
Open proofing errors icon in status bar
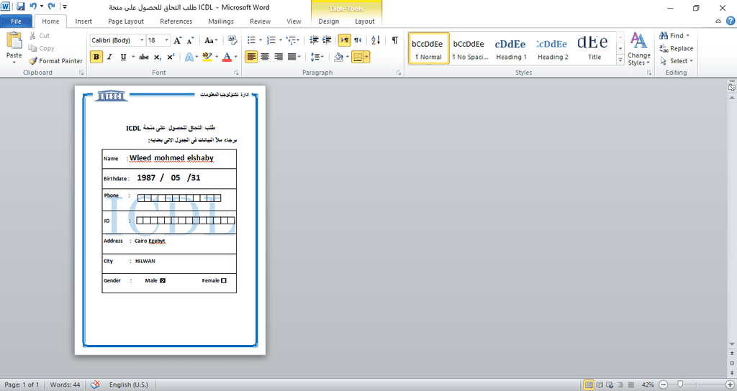pos(95,385)
